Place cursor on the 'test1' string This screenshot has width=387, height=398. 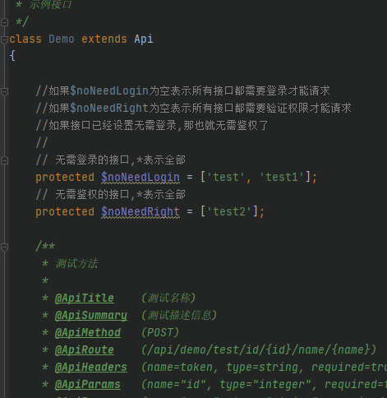[x=282, y=178]
